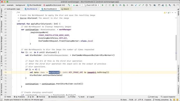
Task: Open the app run configuration dropdown
Action: point(77,5)
